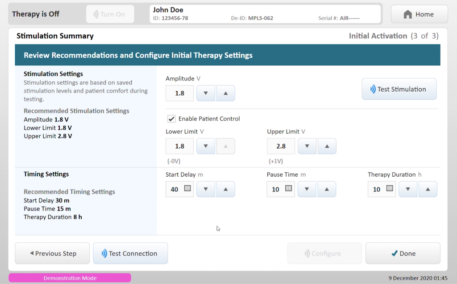
Task: Click the Stimulation Summary heading
Action: [x=55, y=36]
